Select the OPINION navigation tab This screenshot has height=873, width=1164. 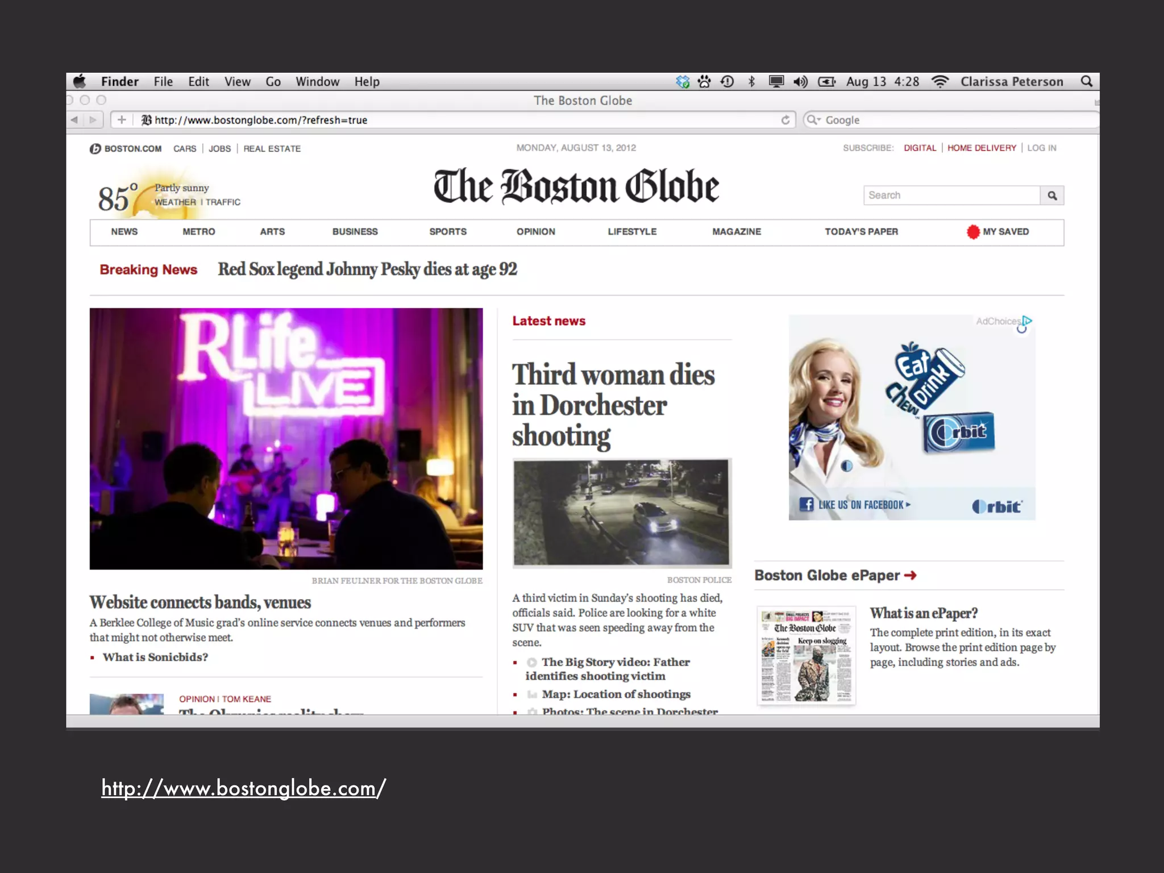[536, 232]
